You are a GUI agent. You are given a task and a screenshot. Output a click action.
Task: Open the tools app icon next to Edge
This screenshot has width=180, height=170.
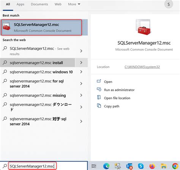click(x=118, y=166)
